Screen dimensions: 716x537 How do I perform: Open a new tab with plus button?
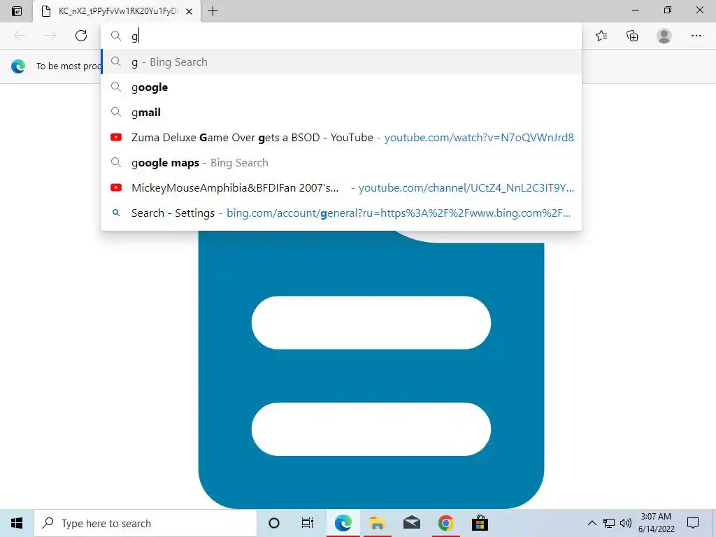213,11
